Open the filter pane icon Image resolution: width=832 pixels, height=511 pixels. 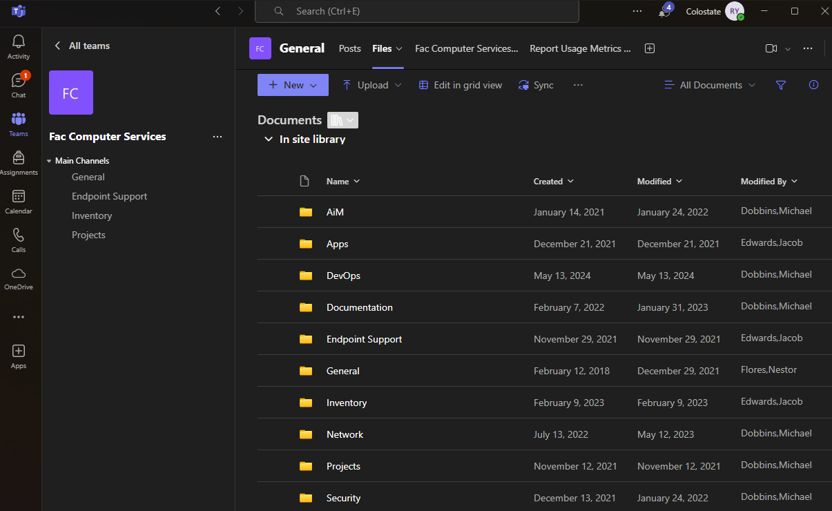(781, 85)
